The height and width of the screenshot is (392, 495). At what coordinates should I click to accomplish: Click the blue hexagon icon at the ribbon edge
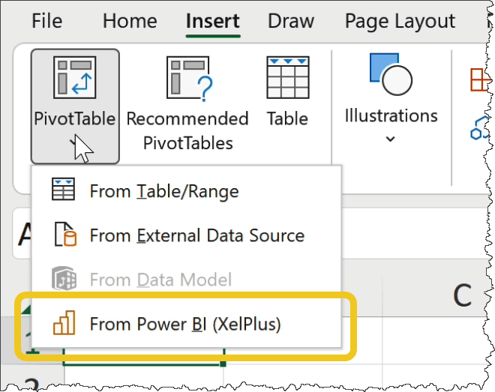click(478, 130)
